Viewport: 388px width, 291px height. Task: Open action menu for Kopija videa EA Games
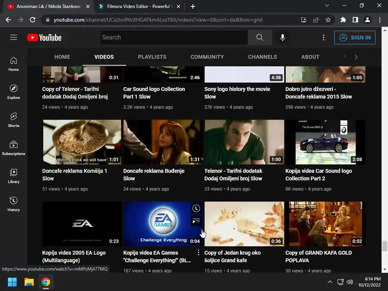coord(199,253)
